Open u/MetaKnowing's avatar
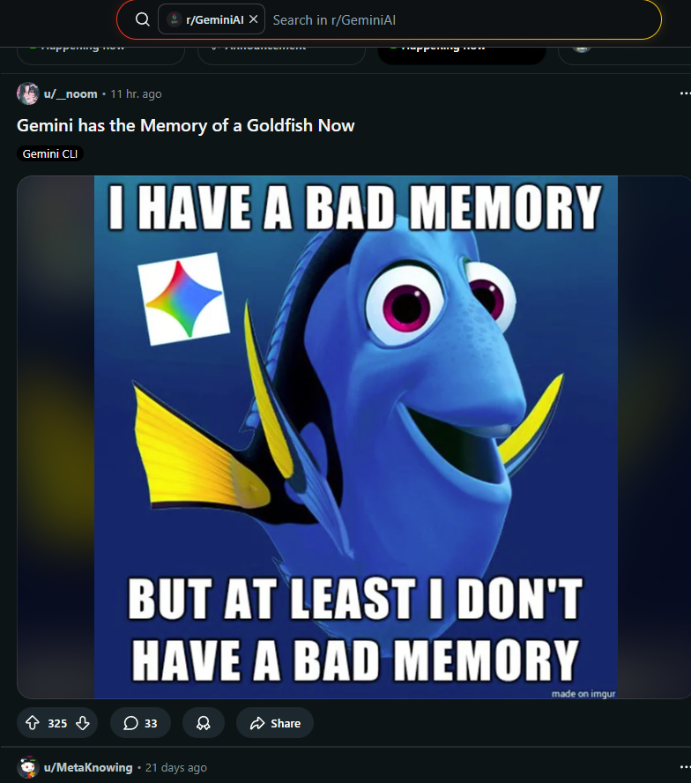Screen dimensions: 691x783 tap(27, 767)
